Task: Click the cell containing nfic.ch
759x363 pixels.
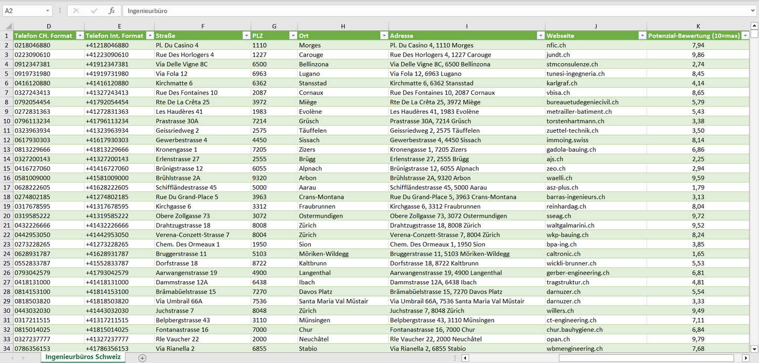Action: (x=556, y=45)
